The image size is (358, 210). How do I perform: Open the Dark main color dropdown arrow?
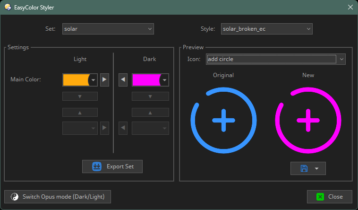[164, 80]
